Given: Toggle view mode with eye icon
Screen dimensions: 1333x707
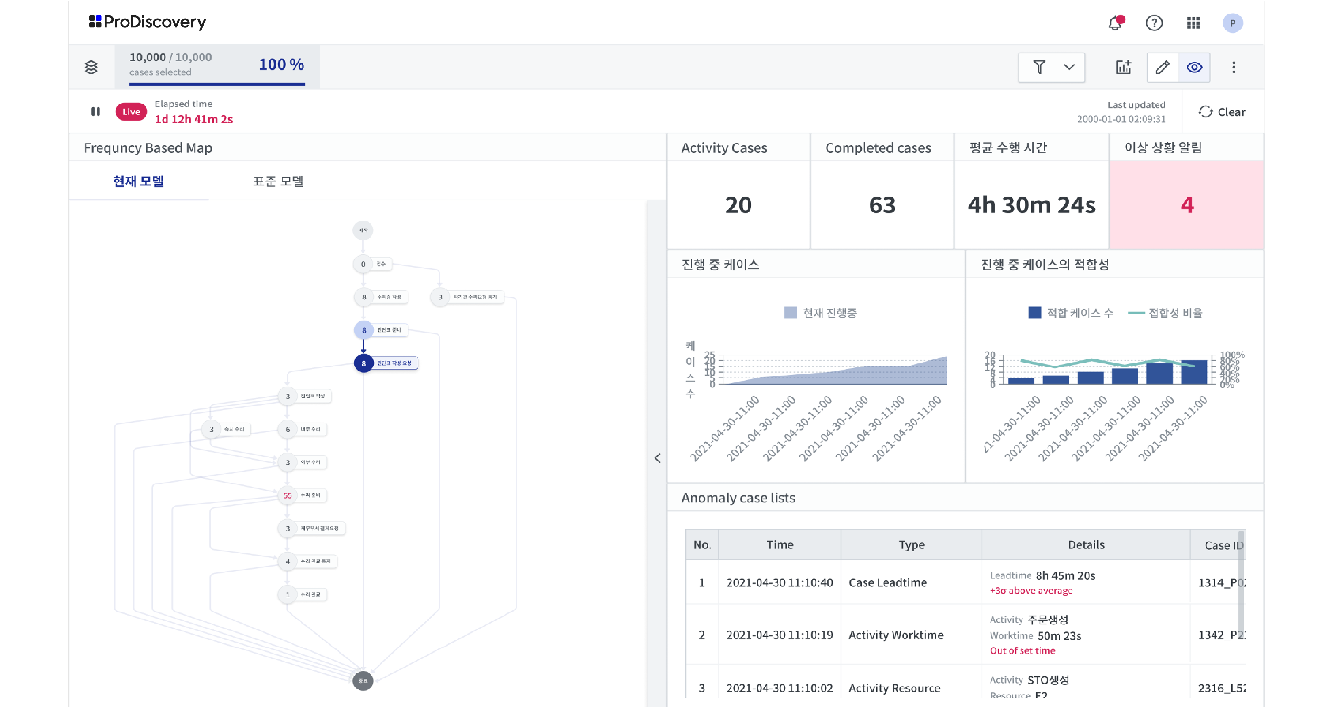Looking at the screenshot, I should click(1194, 67).
